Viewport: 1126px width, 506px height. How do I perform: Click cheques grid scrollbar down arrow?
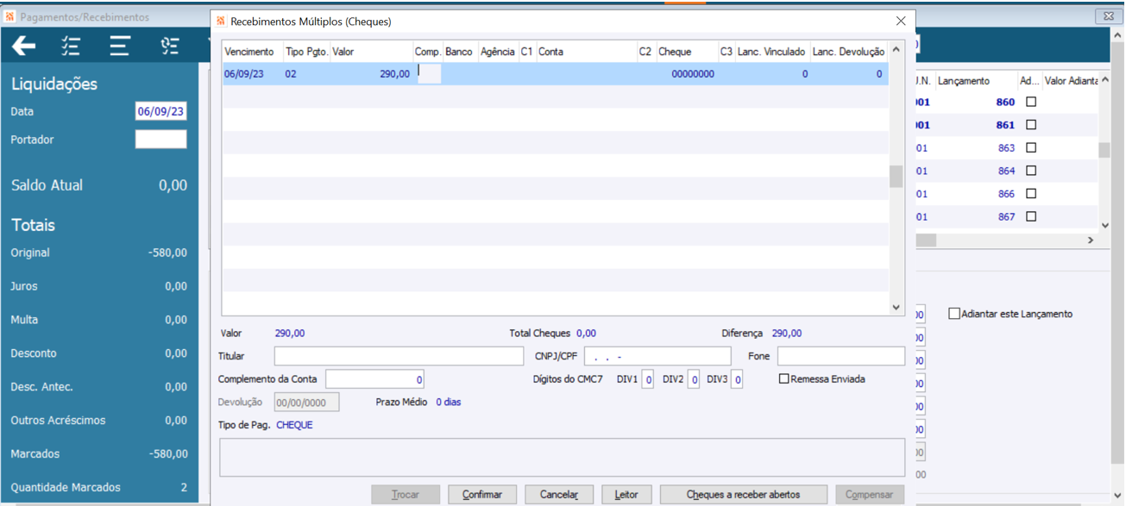[896, 307]
